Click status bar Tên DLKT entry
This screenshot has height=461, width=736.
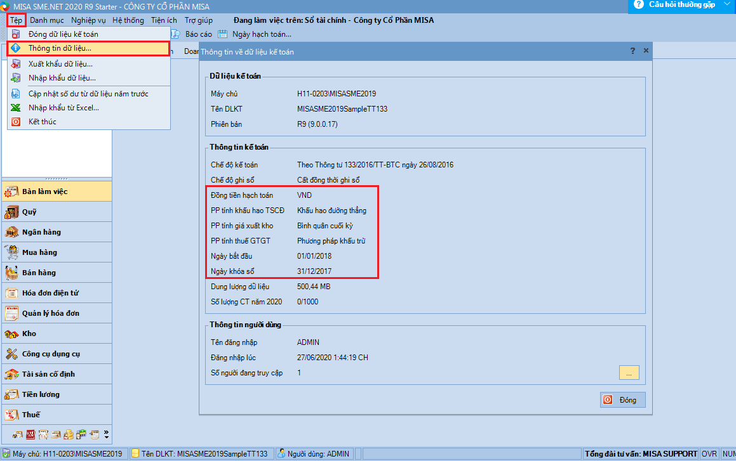201,453
